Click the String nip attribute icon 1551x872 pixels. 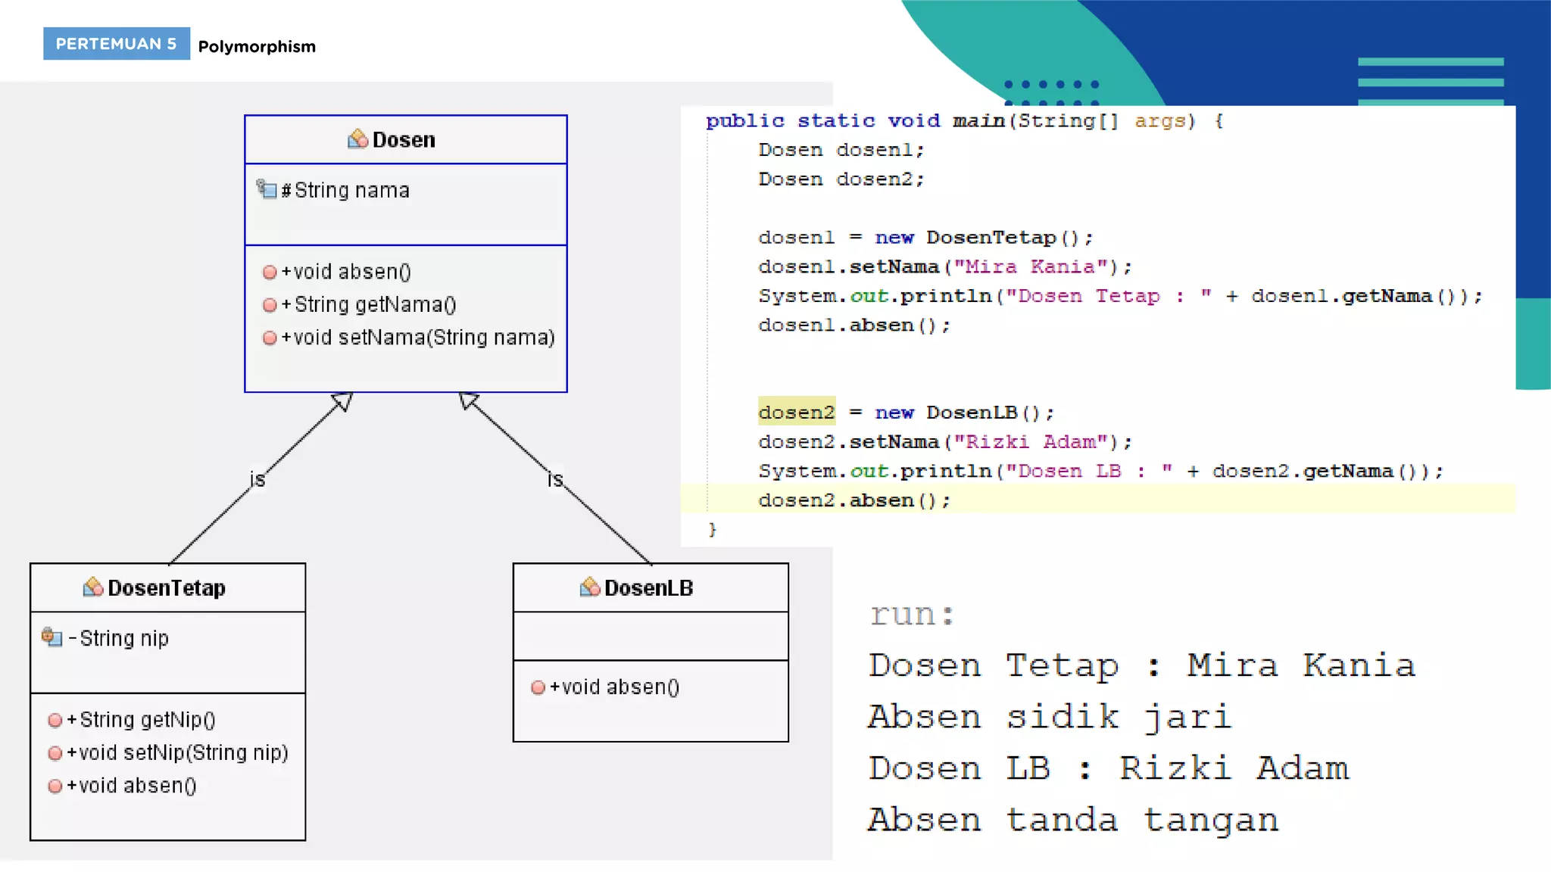coord(51,637)
